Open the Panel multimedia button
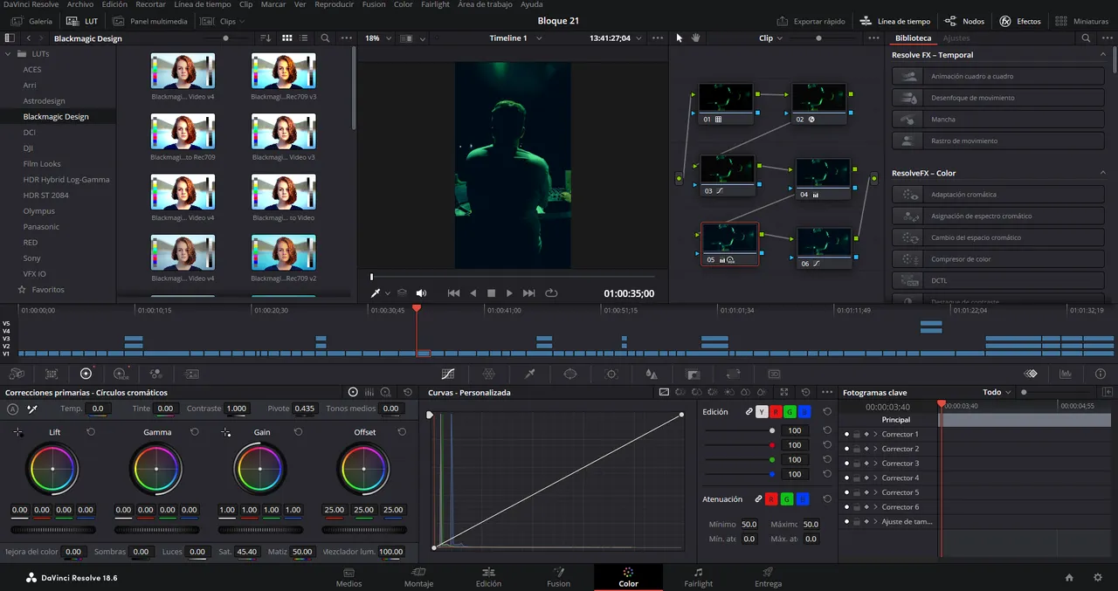Viewport: 1118px width, 591px height. pyautogui.click(x=151, y=21)
